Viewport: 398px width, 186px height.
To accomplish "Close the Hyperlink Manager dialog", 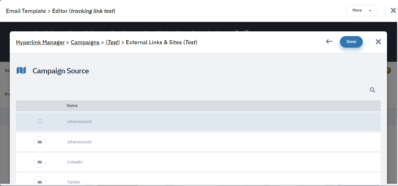I will click(378, 42).
